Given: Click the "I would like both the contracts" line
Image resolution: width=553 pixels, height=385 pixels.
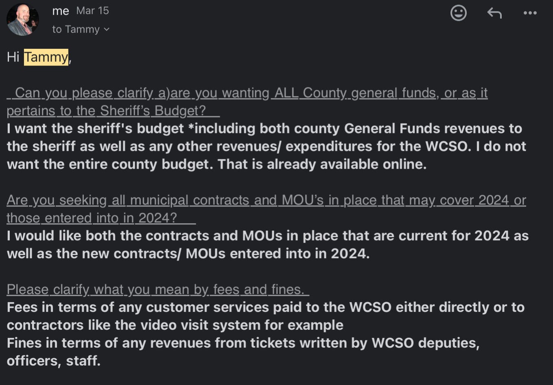Looking at the screenshot, I should 268,236.
